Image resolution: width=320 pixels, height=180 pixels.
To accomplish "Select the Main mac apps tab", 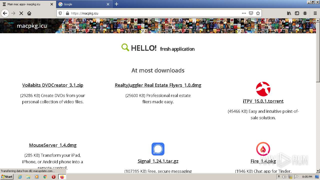I will 28,4.
